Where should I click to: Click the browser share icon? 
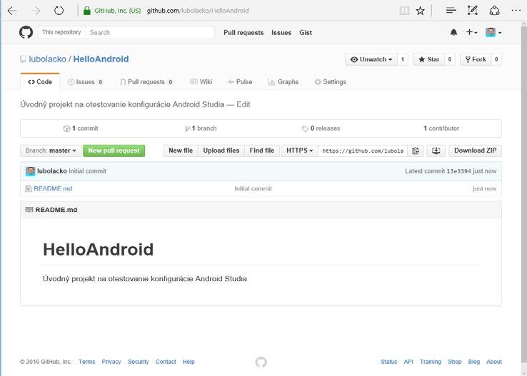494,11
